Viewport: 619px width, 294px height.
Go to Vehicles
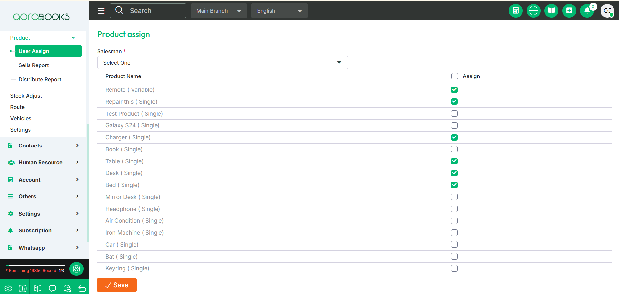[x=21, y=118]
